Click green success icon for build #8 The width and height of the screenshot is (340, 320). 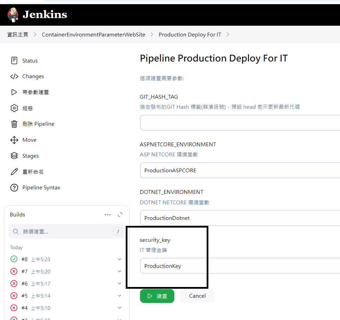[x=14, y=259]
